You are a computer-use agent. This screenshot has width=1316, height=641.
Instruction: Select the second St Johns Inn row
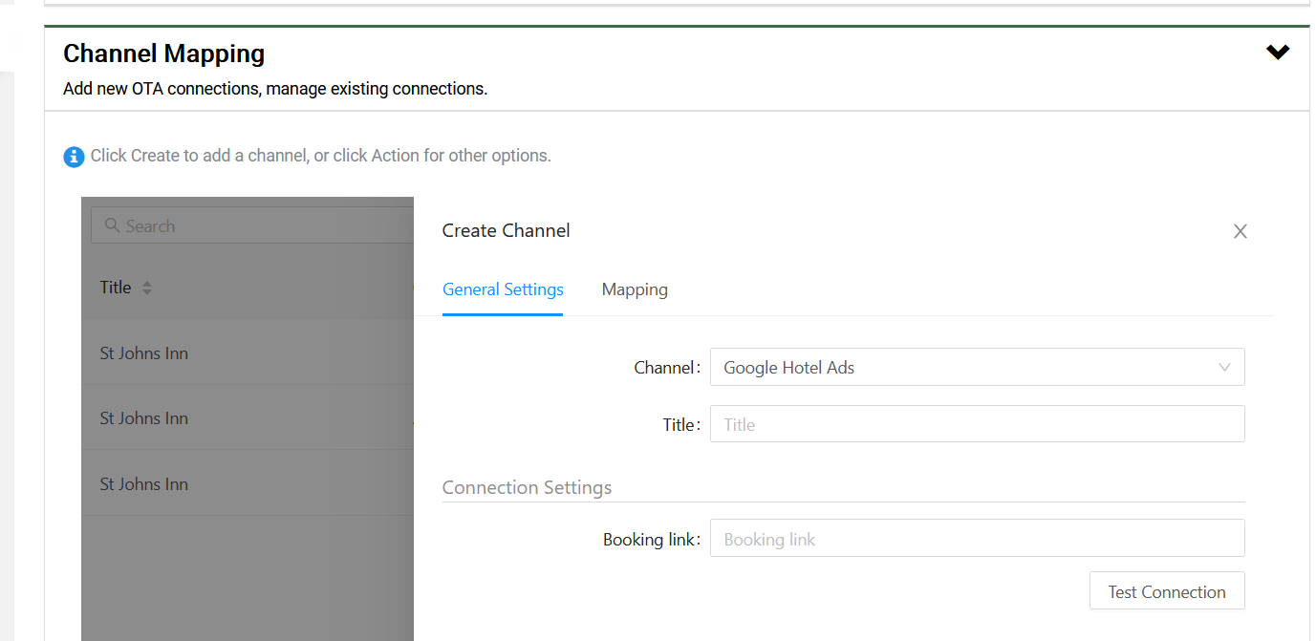click(248, 418)
